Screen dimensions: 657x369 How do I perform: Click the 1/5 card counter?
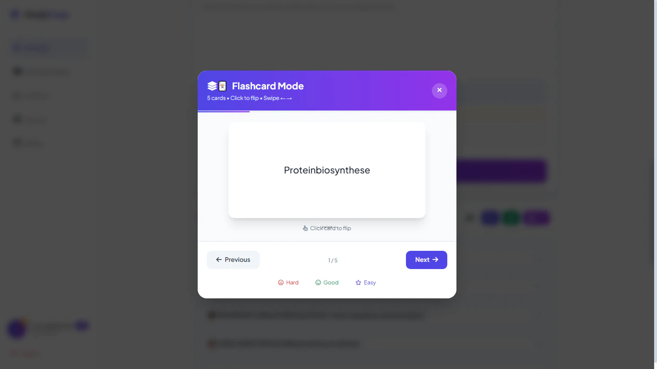[x=333, y=260]
